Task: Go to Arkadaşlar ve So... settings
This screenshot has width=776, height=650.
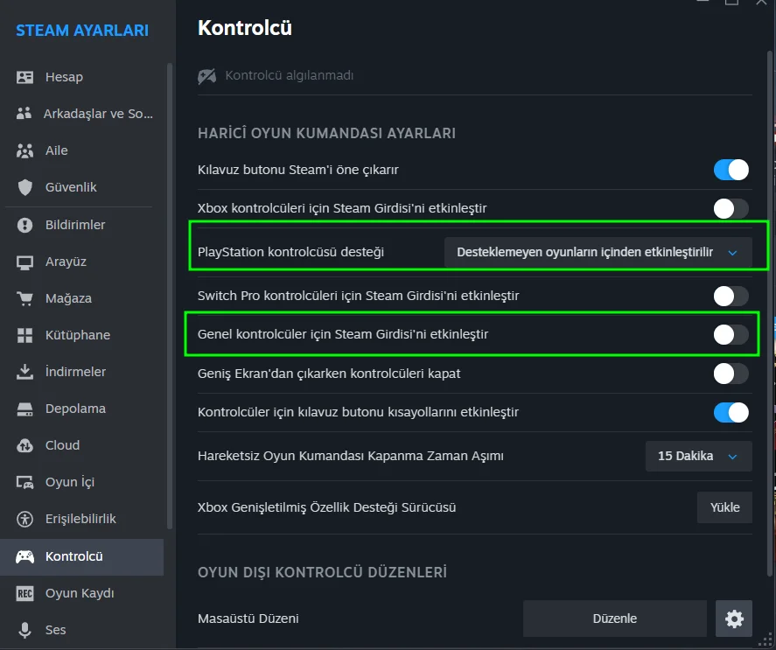Action: point(81,114)
